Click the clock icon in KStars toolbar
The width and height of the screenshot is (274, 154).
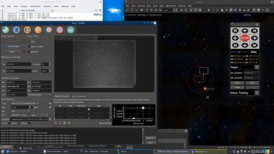coord(147,10)
